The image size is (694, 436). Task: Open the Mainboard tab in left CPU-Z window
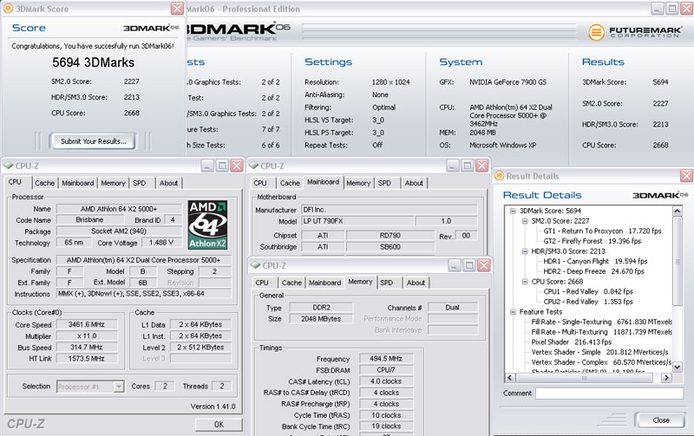pyautogui.click(x=78, y=183)
